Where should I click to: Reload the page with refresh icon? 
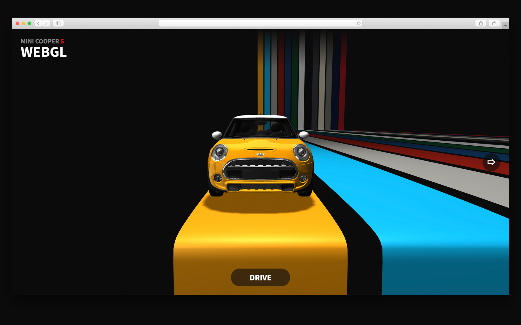[x=358, y=23]
